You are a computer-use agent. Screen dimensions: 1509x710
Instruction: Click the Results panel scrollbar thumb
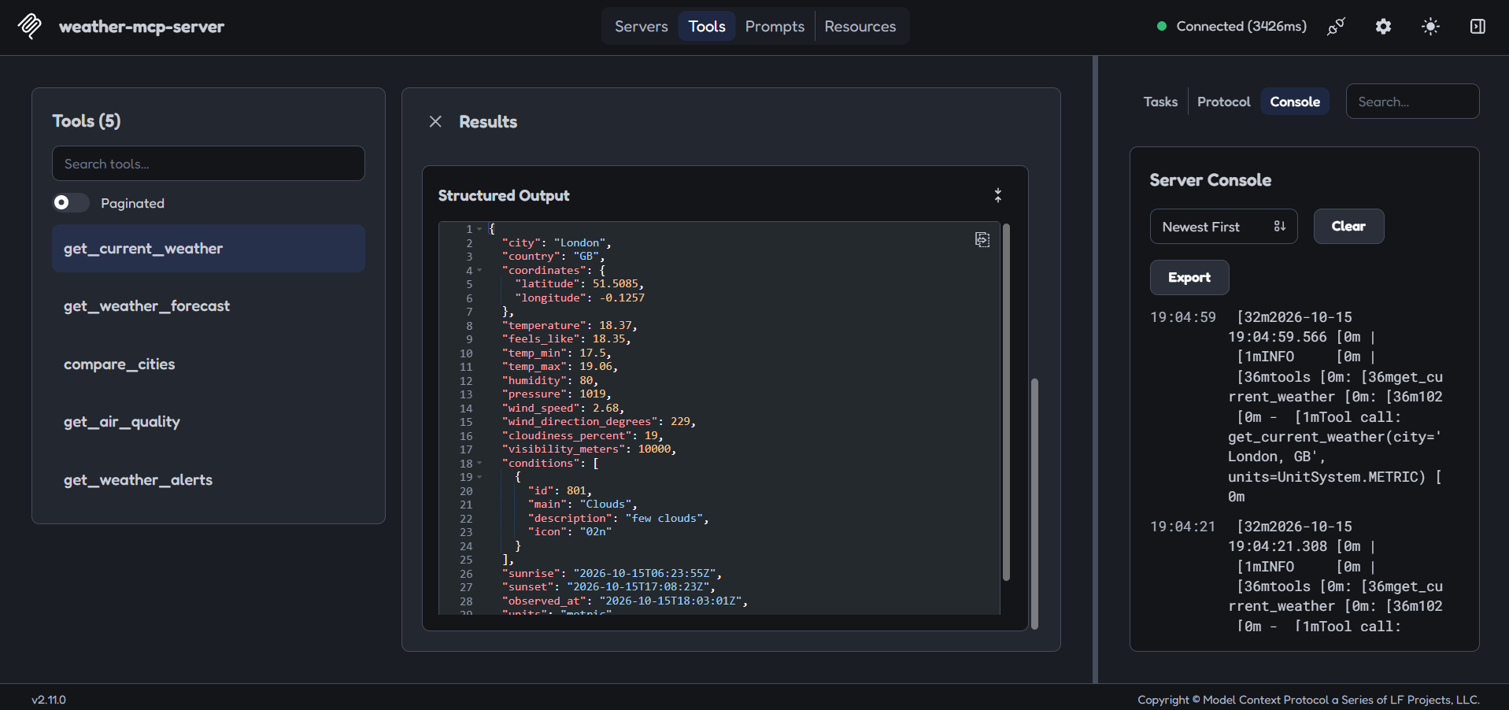point(1034,504)
